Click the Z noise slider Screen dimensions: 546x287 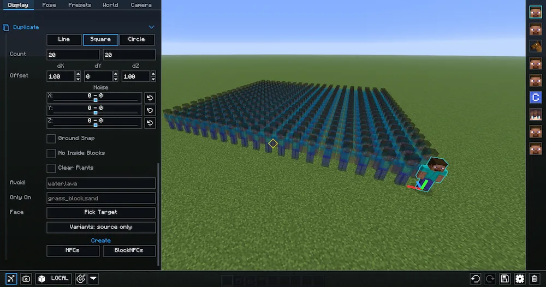tap(94, 123)
